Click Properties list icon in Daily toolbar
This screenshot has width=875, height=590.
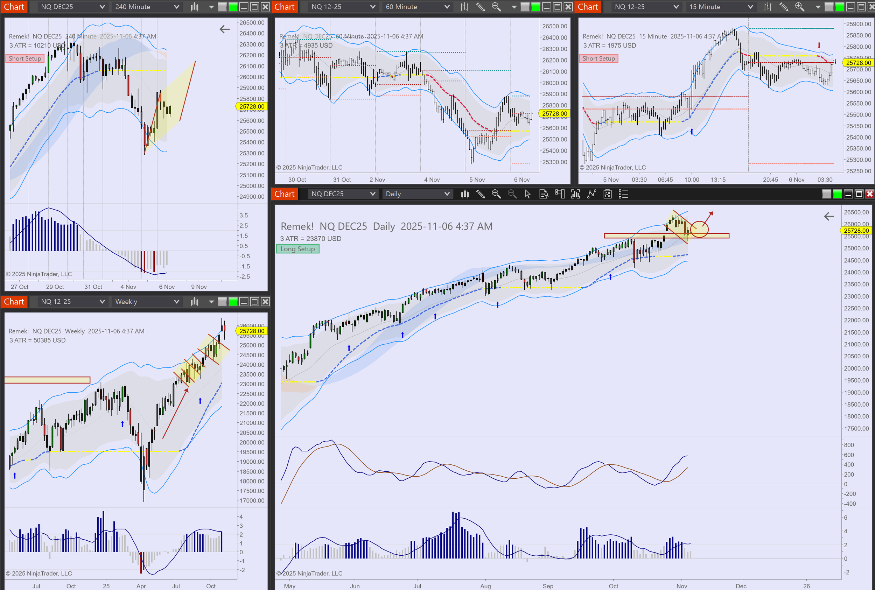[x=623, y=194]
